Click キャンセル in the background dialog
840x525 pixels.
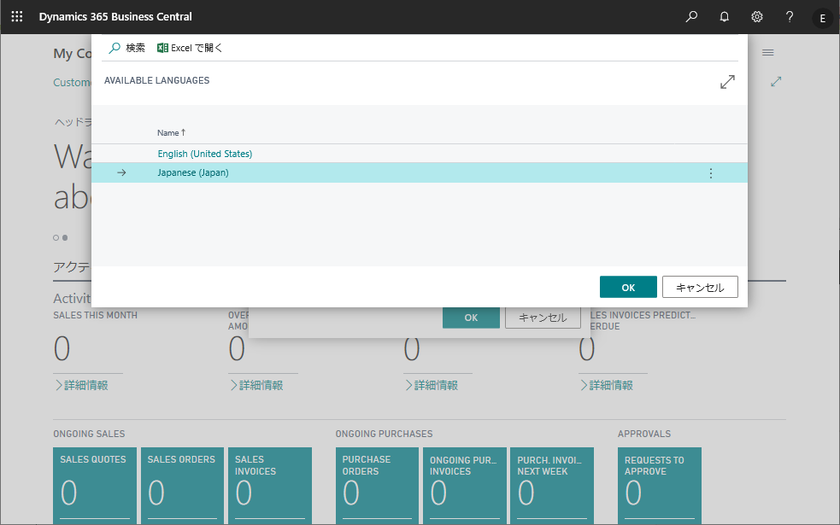[543, 318]
